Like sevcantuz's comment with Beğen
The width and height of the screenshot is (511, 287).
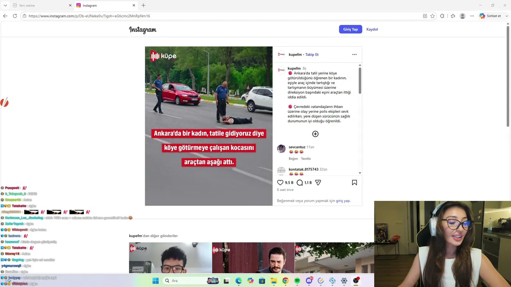[x=293, y=159]
